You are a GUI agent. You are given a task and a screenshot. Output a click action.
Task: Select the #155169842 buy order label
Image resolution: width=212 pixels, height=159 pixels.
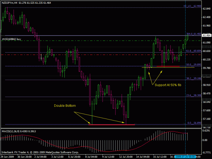pyautogui.click(x=12, y=39)
